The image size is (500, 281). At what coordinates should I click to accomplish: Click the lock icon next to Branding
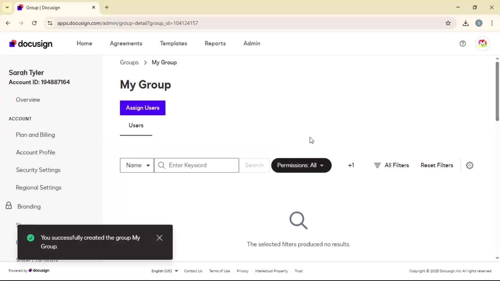[x=9, y=206]
